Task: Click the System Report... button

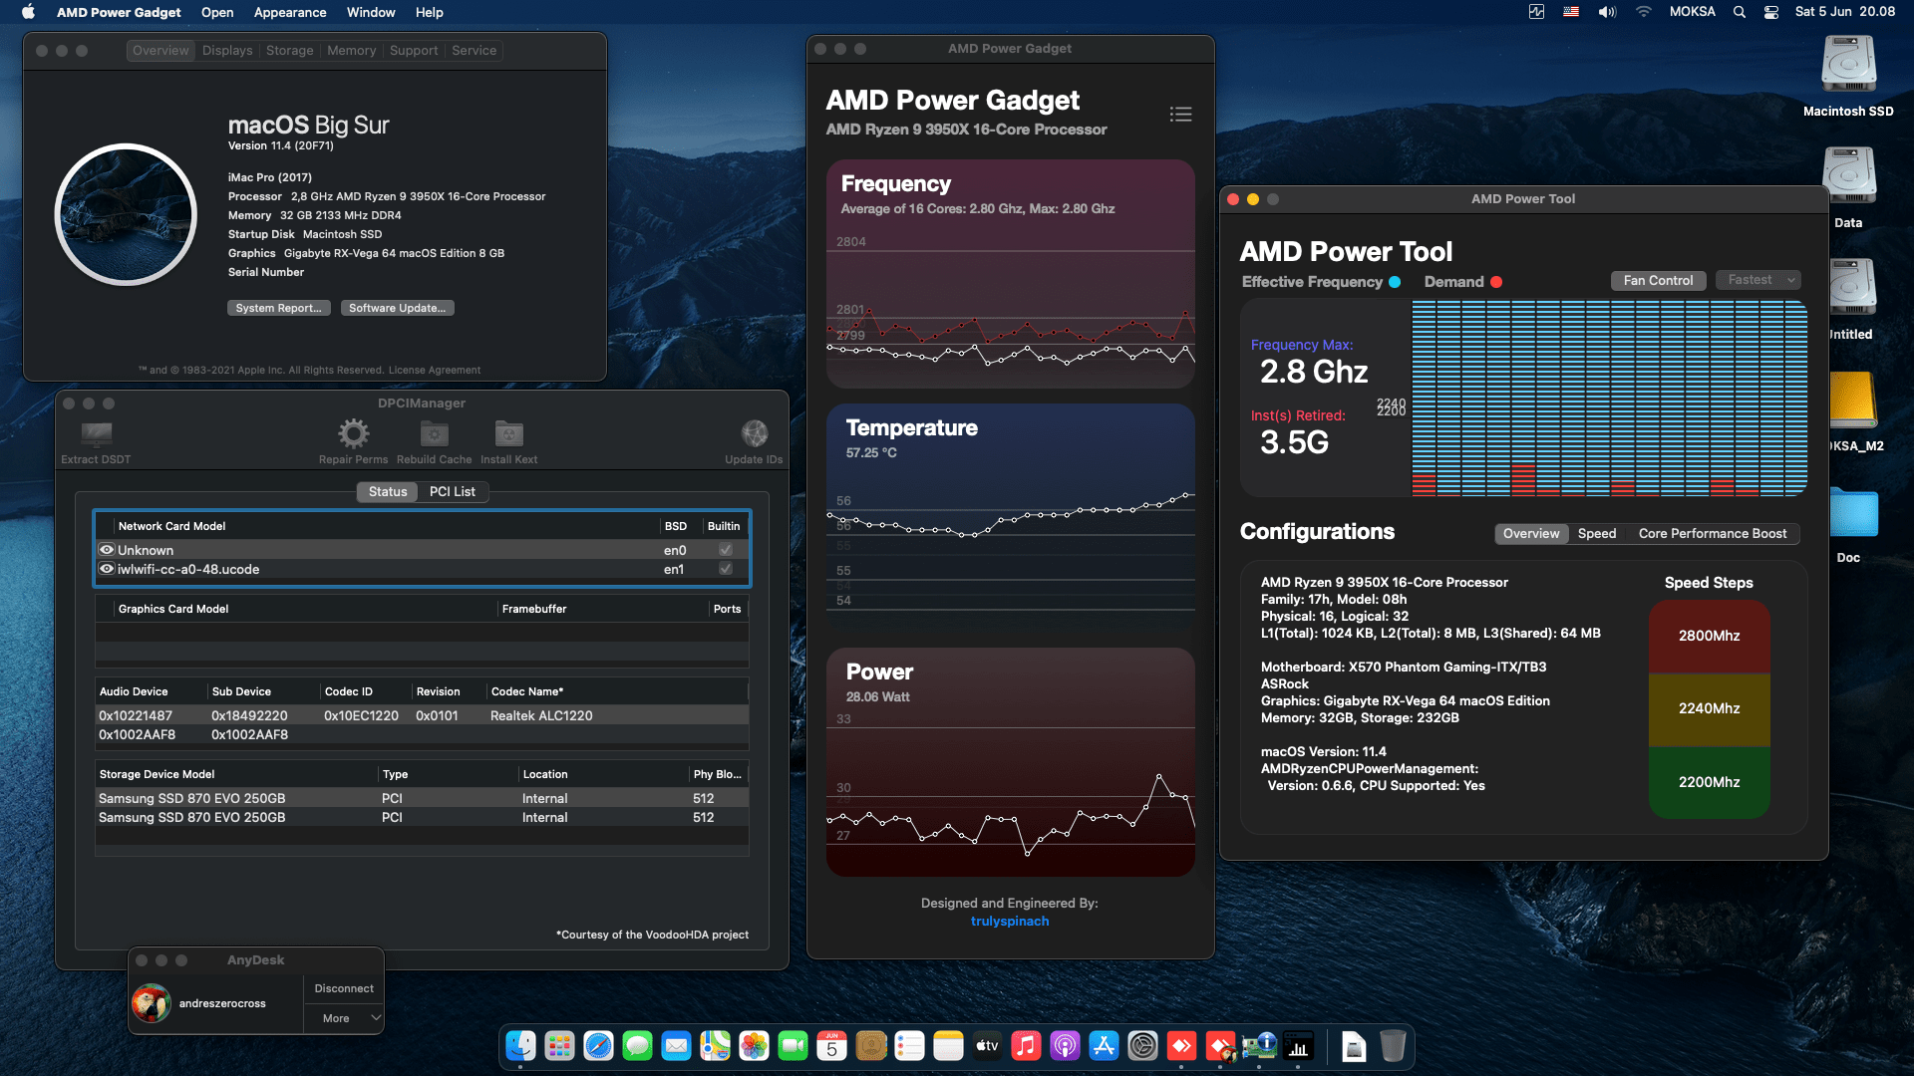Action: point(278,308)
